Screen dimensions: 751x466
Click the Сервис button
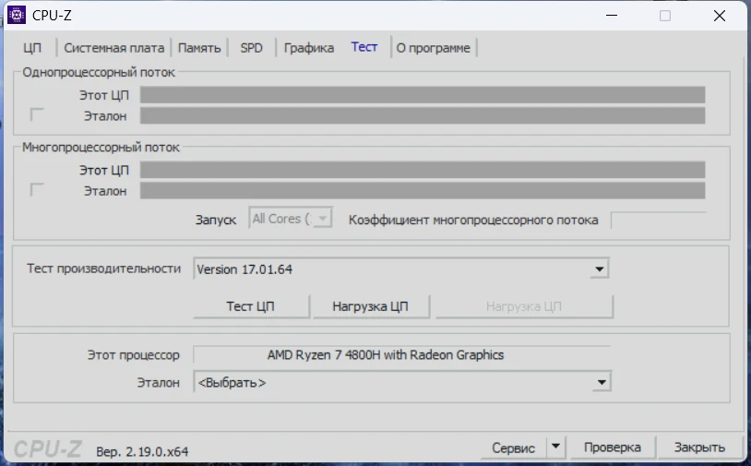coord(513,448)
